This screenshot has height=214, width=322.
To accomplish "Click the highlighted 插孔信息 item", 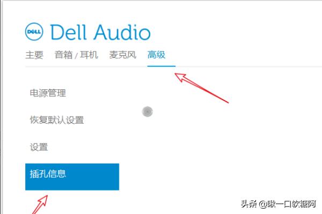I will [x=72, y=177].
